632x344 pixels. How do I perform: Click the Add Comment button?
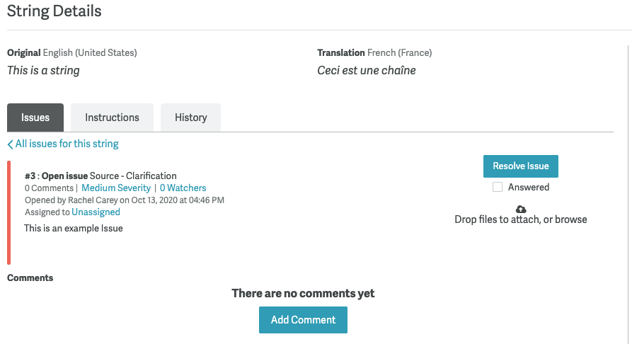tap(303, 320)
